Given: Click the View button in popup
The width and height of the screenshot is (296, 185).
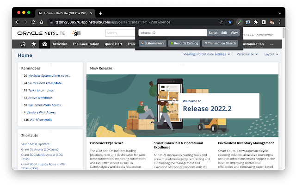Looking at the screenshot, I should pyautogui.click(x=234, y=33).
